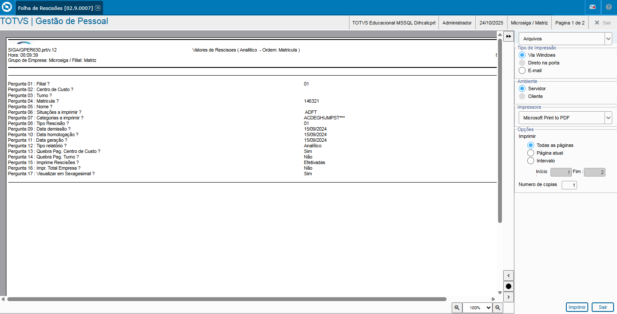The height and width of the screenshot is (314, 617).
Task: Zoom out with the minus magnifier
Action: (x=498, y=308)
